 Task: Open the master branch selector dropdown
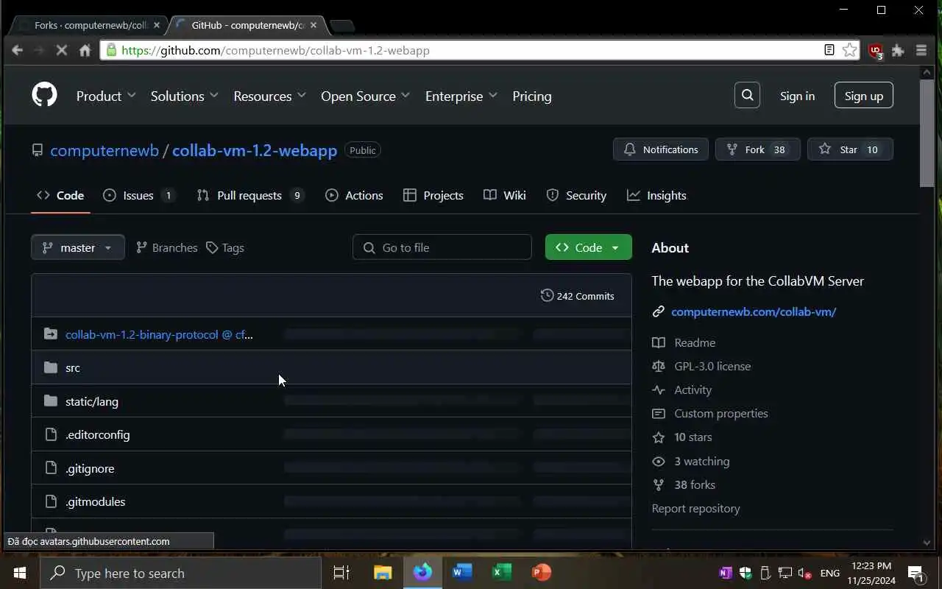tap(78, 247)
